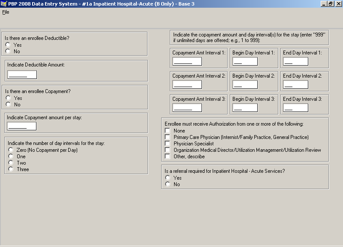Check Organization Medical Director authorization checkbox

pyautogui.click(x=167, y=150)
